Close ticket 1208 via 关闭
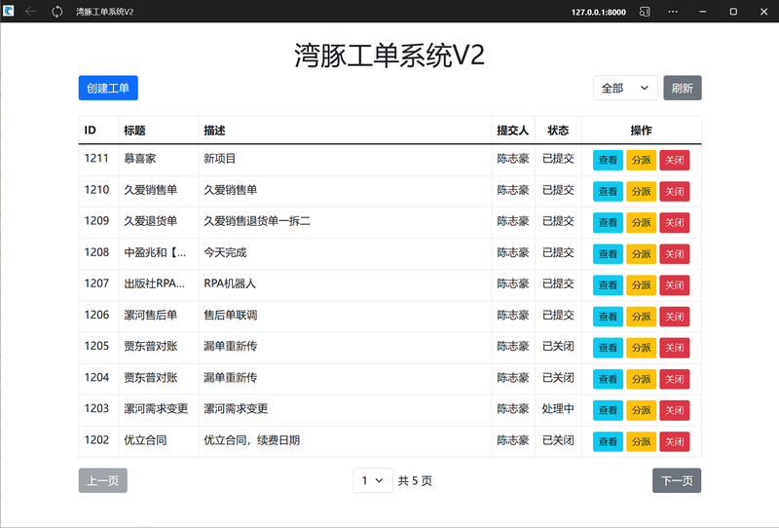Screen dimensions: 779x528 [x=674, y=254]
